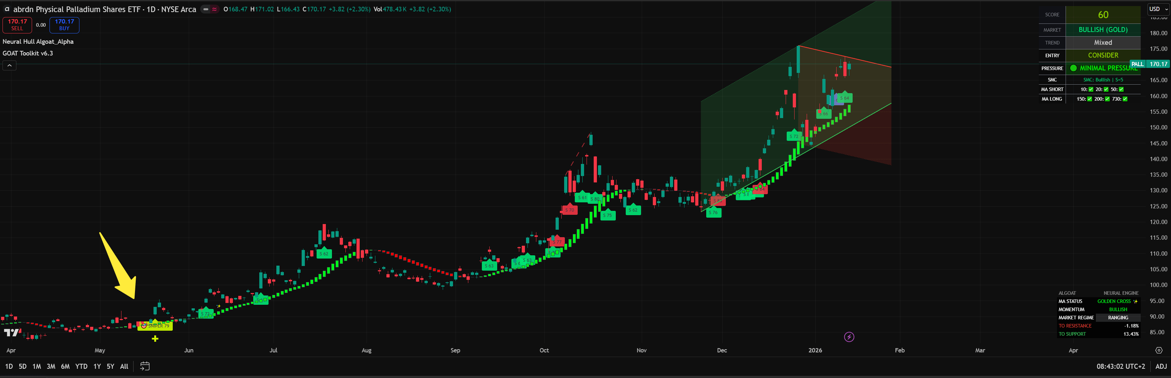The width and height of the screenshot is (1171, 378).
Task: Click the red SELL 170.17 button
Action: coord(17,25)
